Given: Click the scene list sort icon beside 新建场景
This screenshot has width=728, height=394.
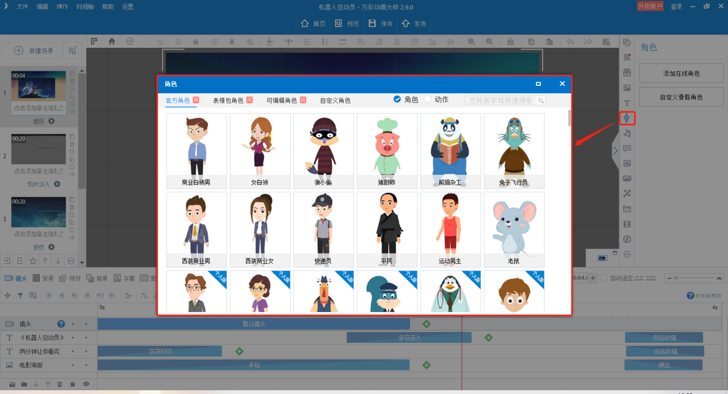Looking at the screenshot, I should click(72, 50).
